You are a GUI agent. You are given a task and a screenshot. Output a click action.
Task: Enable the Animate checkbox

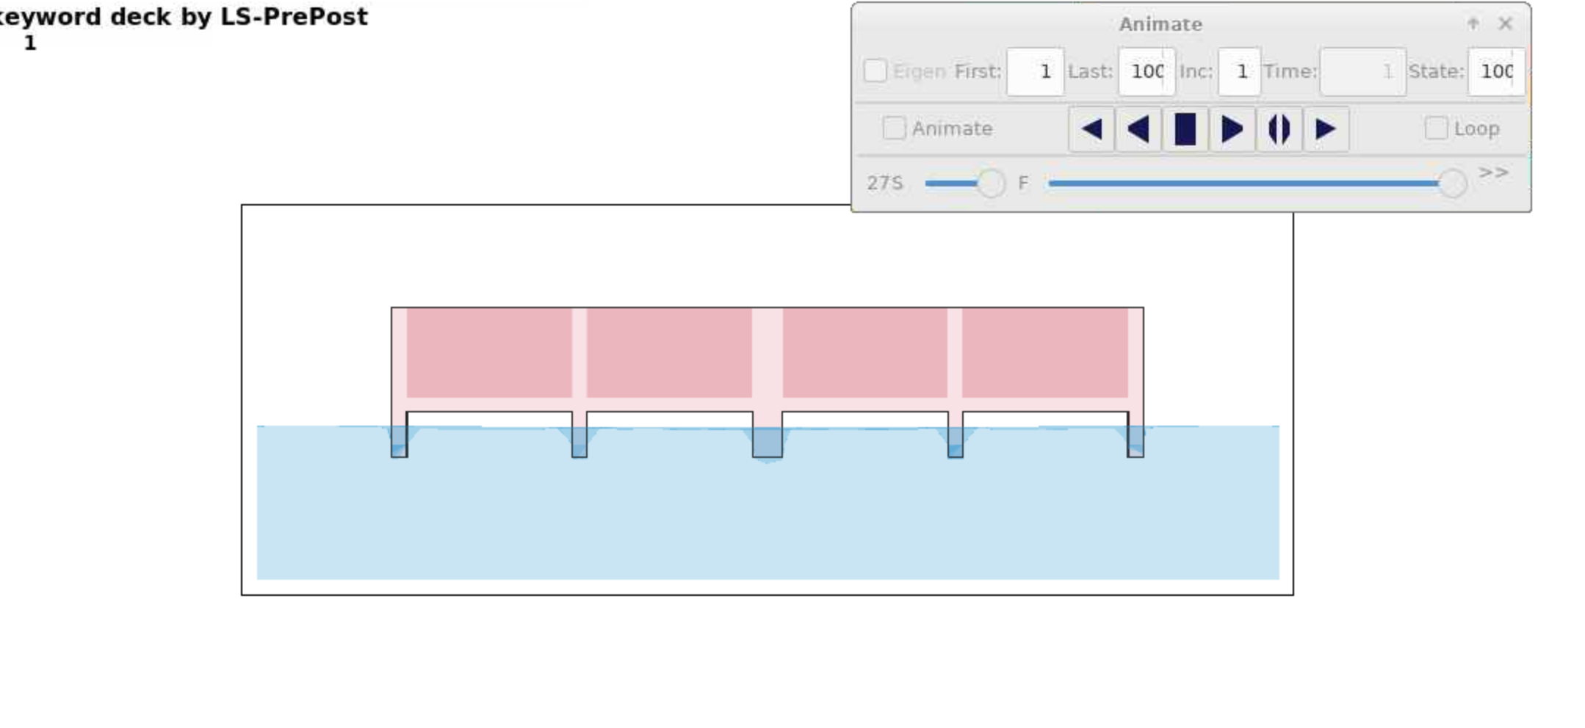tap(894, 128)
